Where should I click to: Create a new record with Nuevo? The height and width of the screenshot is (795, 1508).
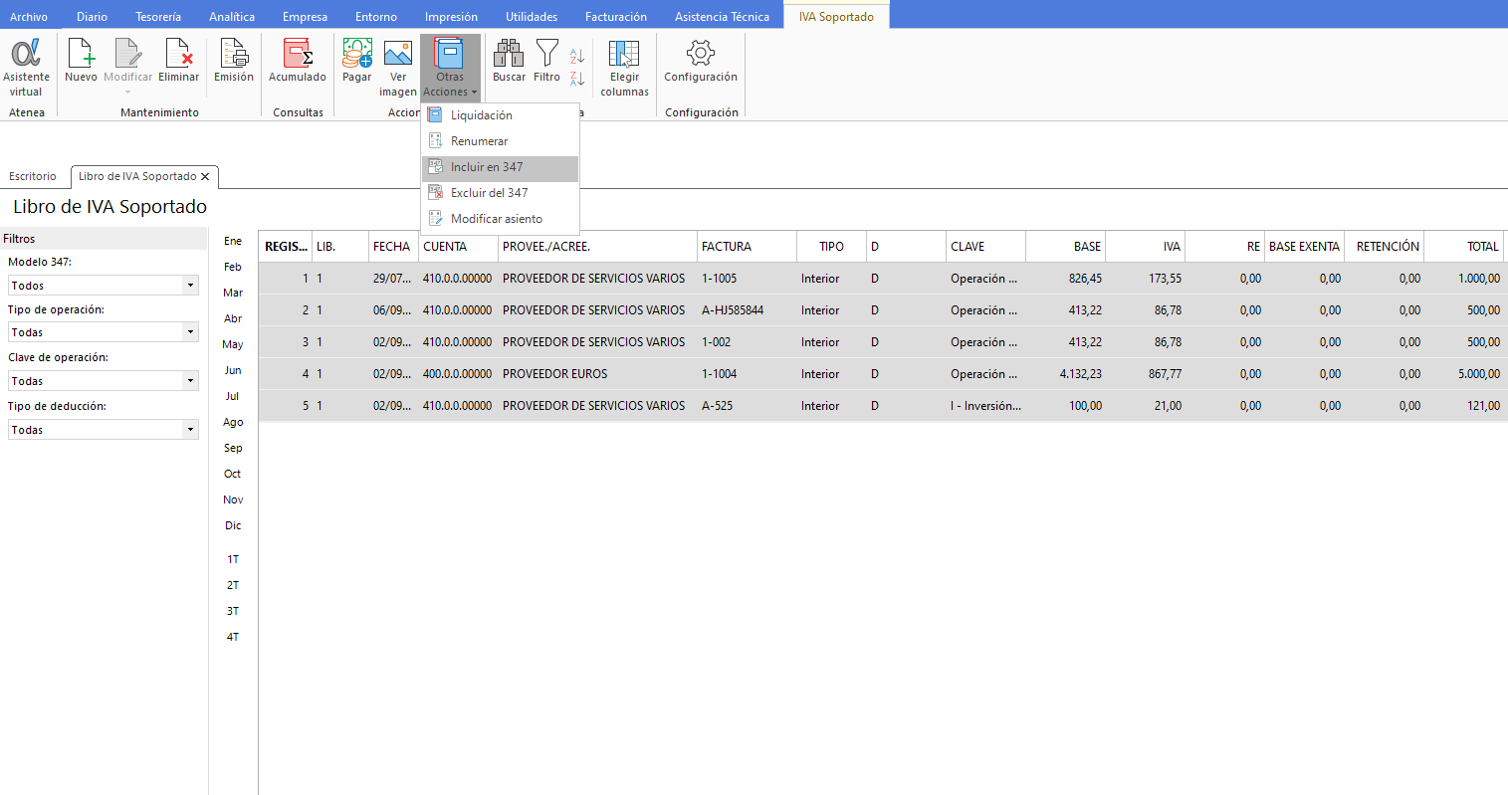pyautogui.click(x=81, y=62)
